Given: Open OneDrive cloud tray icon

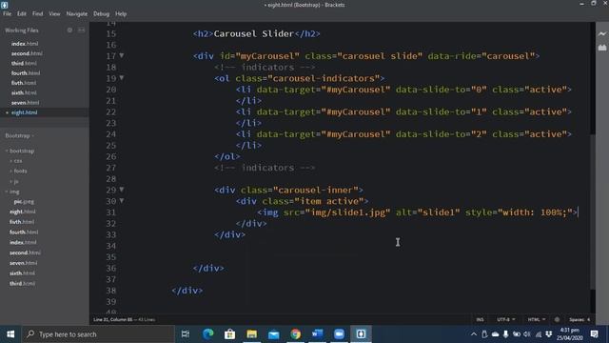Looking at the screenshot, I should click(x=495, y=334).
